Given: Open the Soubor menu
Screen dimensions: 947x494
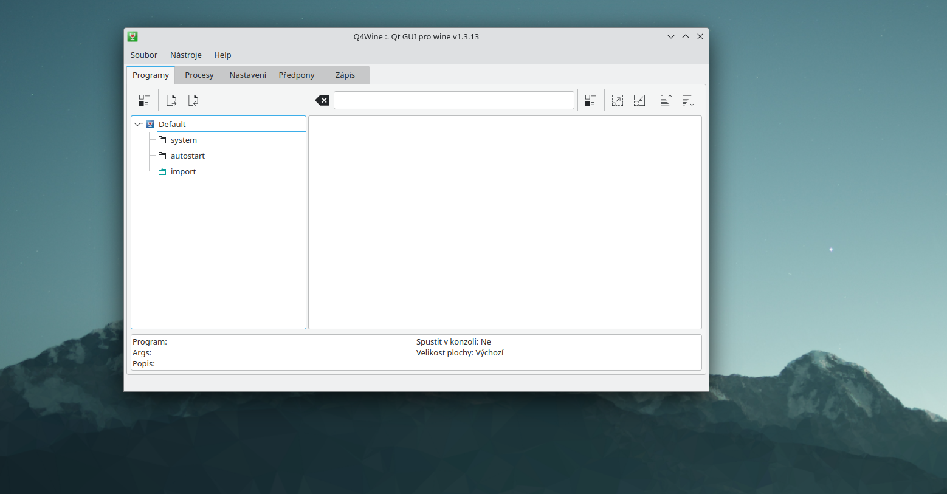Looking at the screenshot, I should tap(144, 55).
